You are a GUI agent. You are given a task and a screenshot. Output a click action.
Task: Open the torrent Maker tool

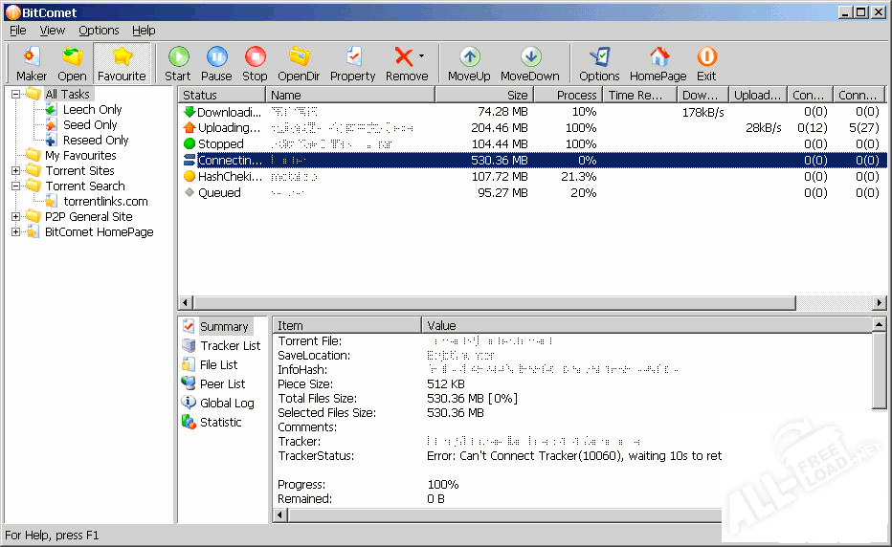32,63
